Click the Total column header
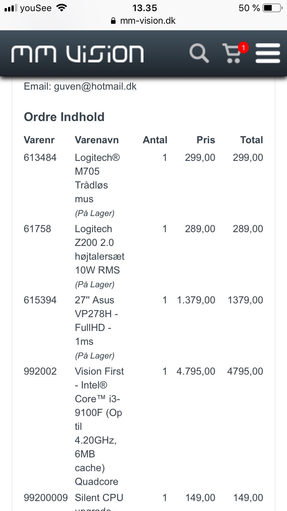The width and height of the screenshot is (287, 511). coord(251,140)
